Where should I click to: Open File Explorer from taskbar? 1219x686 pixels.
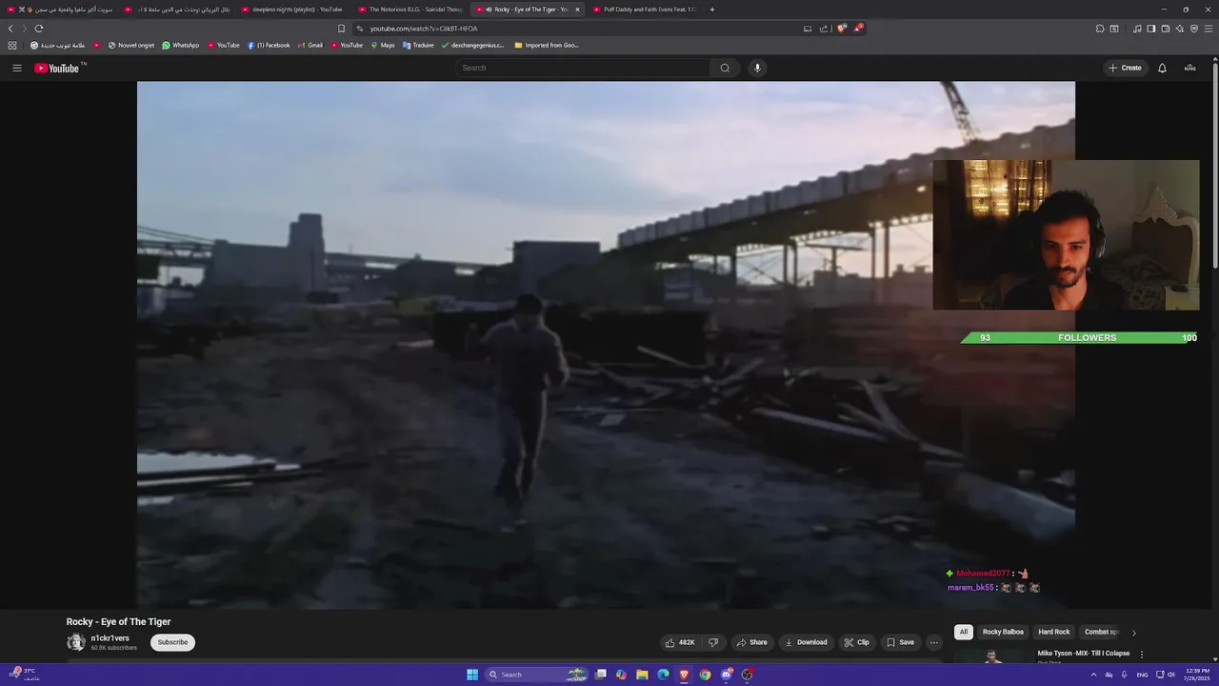click(x=642, y=675)
